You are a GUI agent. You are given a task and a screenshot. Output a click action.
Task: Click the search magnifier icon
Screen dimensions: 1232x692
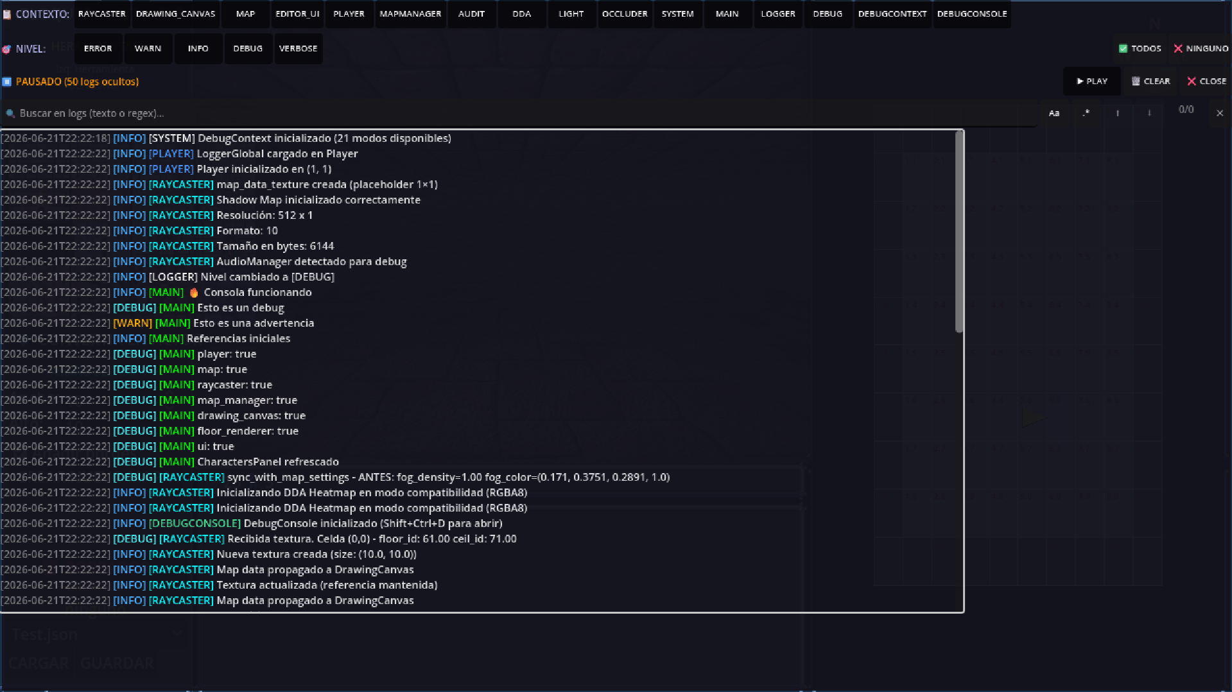[x=10, y=114]
